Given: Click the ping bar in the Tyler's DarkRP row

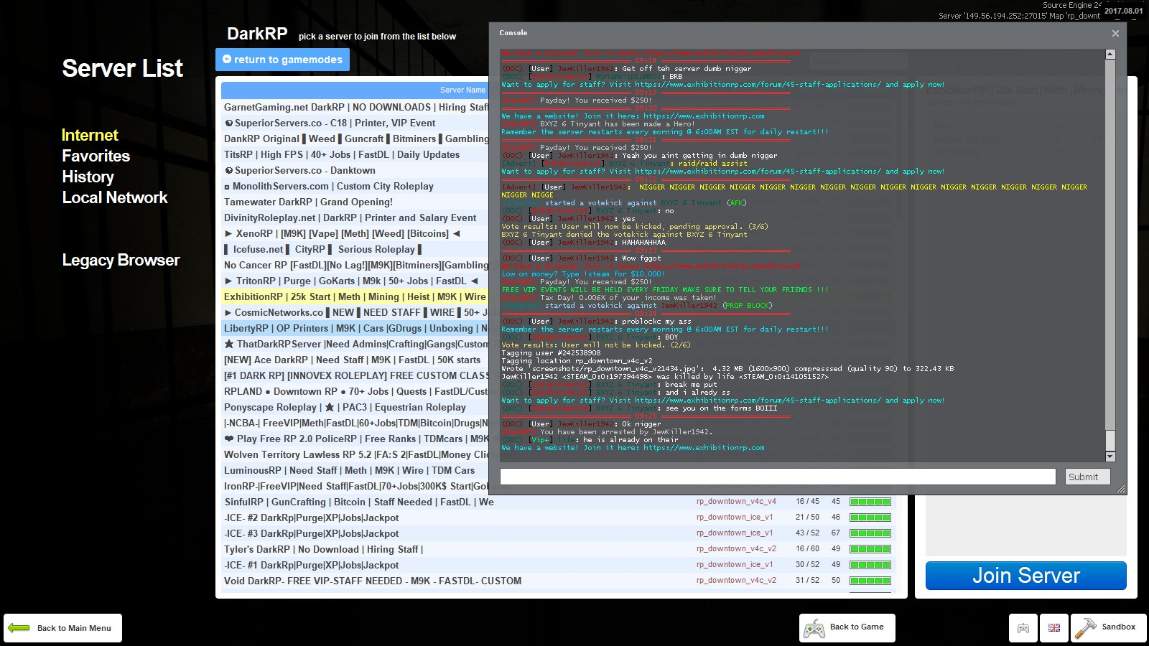Looking at the screenshot, I should point(870,549).
